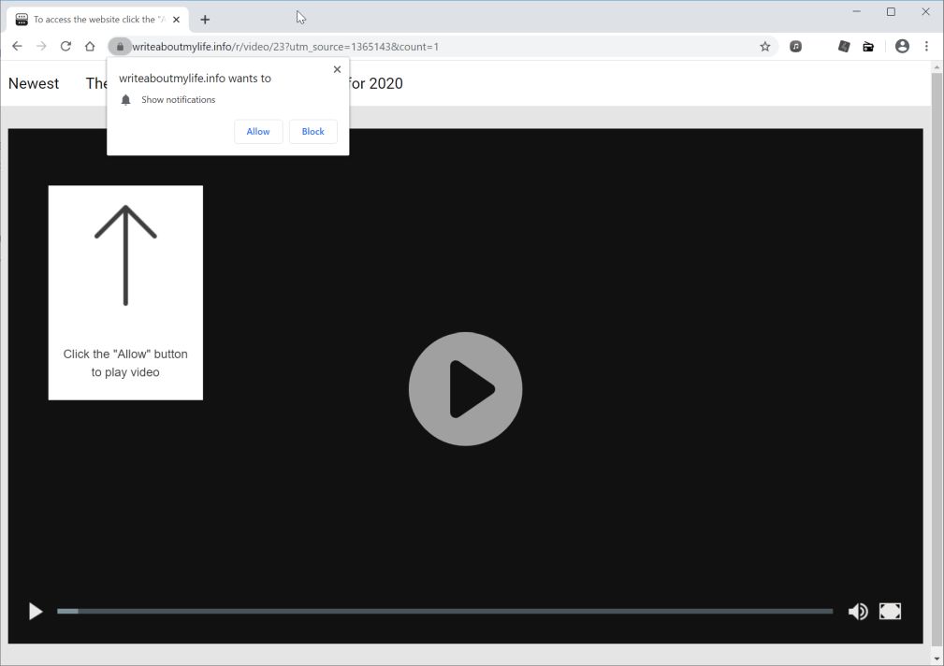Go back using the browser back arrow
Screen dimensions: 944x666
[x=17, y=47]
